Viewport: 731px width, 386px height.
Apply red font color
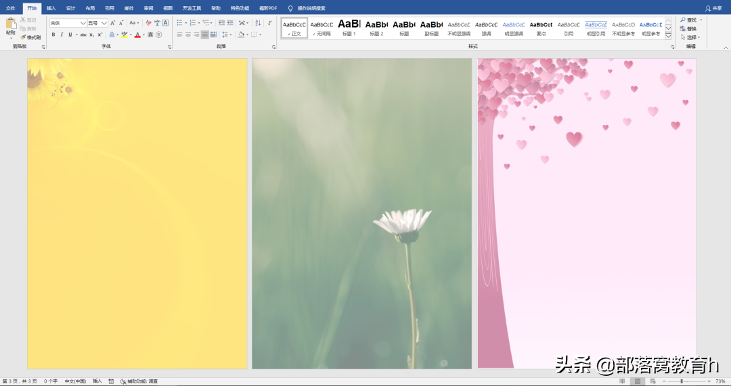click(x=137, y=35)
